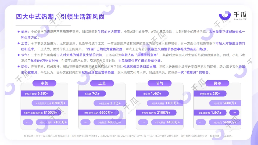Click the #新中式风格的家 8100万+ tag

(41, 113)
